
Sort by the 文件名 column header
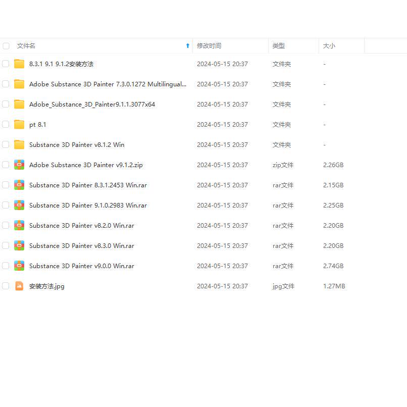click(26, 46)
